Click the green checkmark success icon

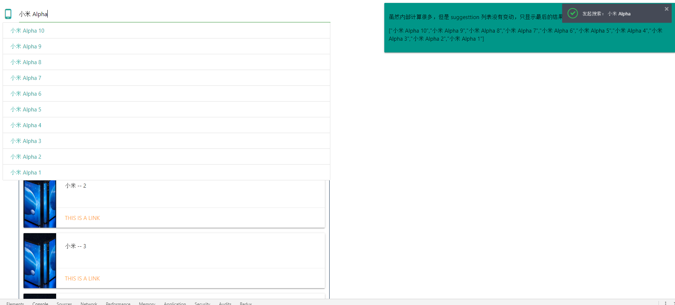click(x=573, y=14)
